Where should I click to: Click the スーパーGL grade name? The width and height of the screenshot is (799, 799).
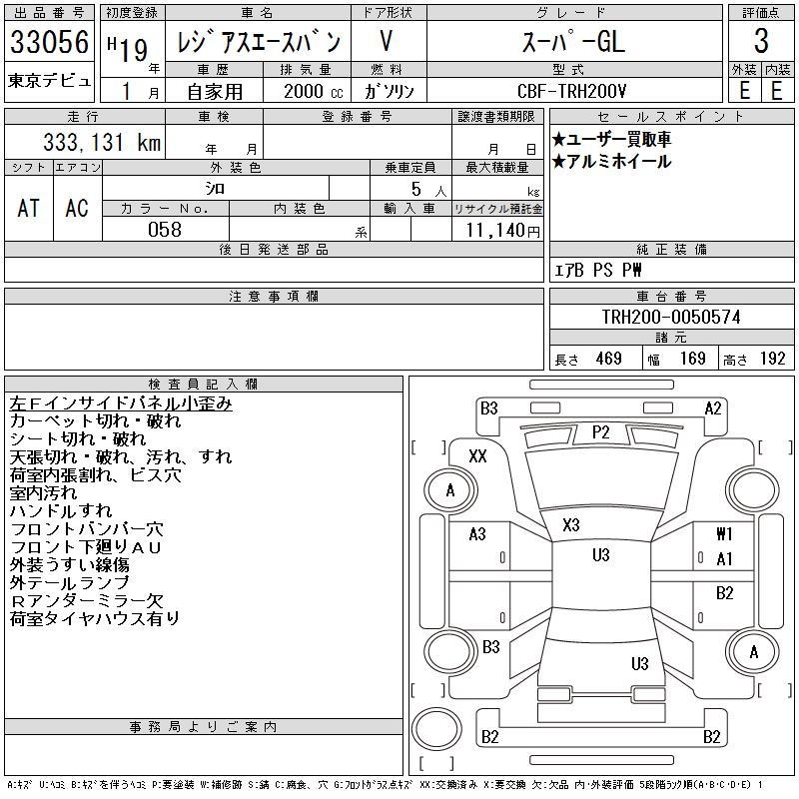click(x=573, y=42)
